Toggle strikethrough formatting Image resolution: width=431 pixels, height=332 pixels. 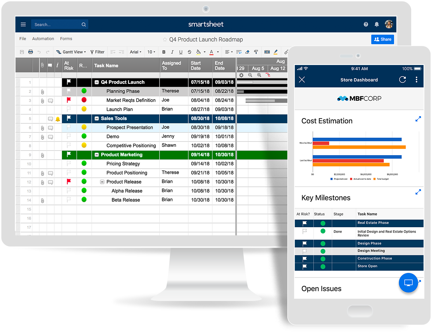click(x=190, y=52)
